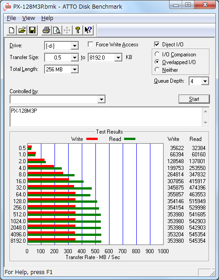Image resolution: width=219 pixels, height=280 pixels.
Task: Click the ATTO app icon in title bar
Action: pos(7,7)
